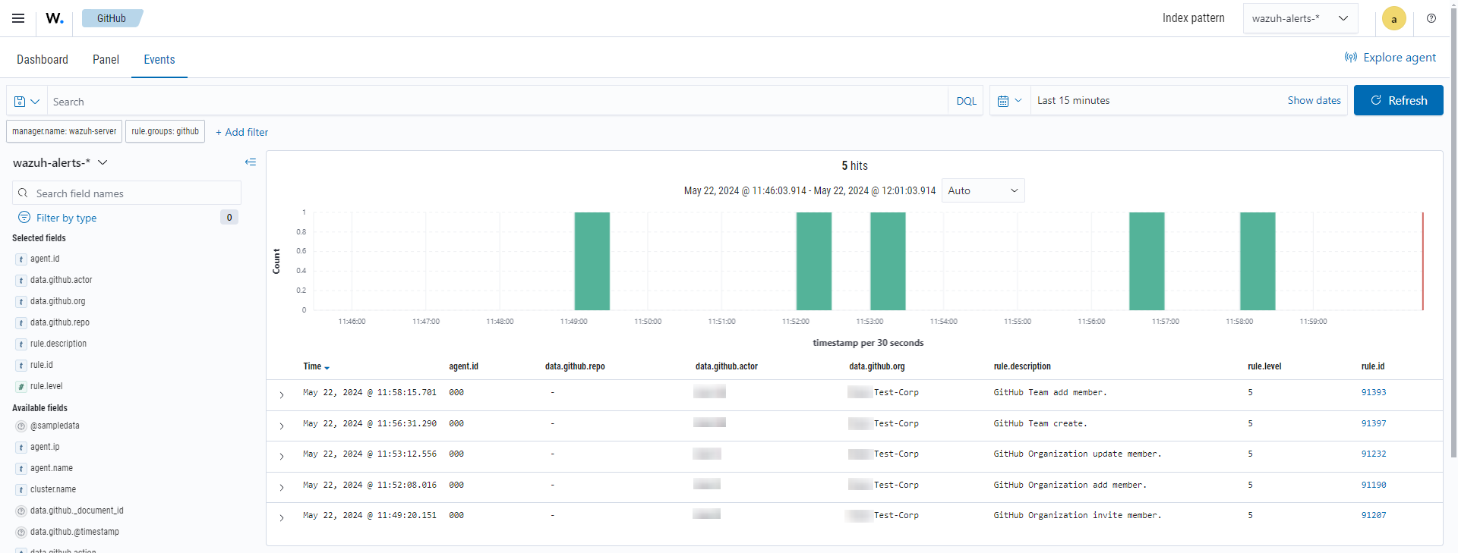Open the user avatar menu
The image size is (1458, 553).
tap(1393, 19)
